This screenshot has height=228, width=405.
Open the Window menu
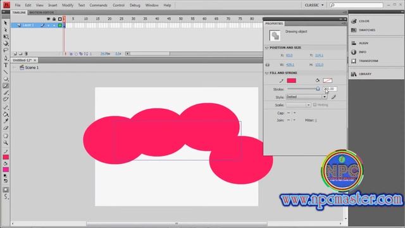(x=152, y=5)
